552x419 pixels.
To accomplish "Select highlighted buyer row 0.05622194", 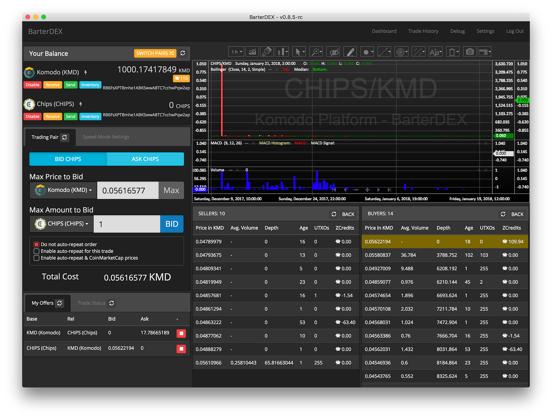I will [445, 242].
